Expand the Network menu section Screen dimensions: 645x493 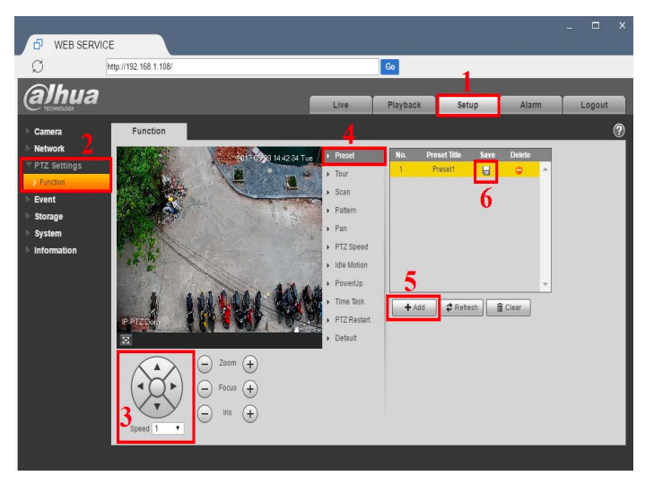50,149
